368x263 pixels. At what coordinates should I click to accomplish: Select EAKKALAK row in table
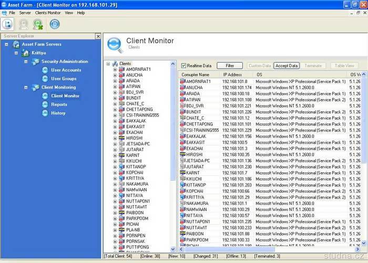(270, 136)
